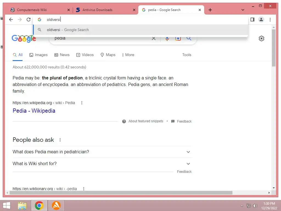The width and height of the screenshot is (281, 211).
Task: Select the oldversi Google Search suggestion
Action: click(141, 30)
